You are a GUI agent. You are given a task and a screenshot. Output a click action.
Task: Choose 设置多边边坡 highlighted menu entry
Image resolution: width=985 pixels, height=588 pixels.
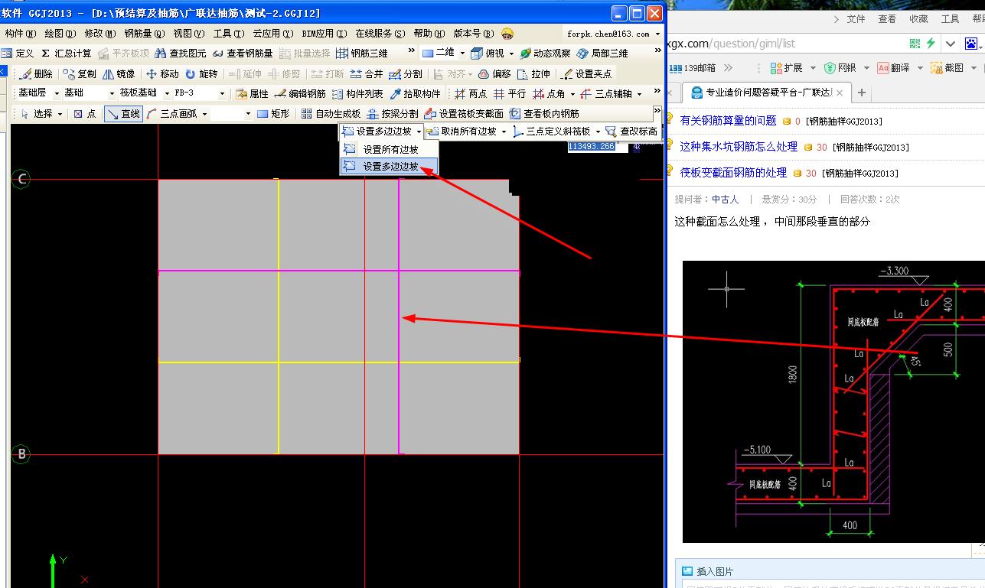click(x=390, y=166)
